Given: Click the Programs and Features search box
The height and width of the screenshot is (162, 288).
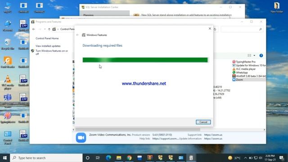Looking at the screenshot, I should (242, 29).
